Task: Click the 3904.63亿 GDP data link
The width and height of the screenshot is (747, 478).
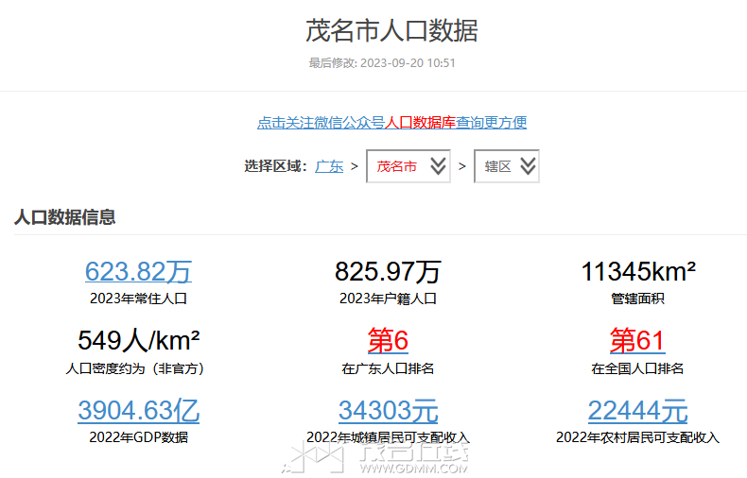Action: (139, 410)
